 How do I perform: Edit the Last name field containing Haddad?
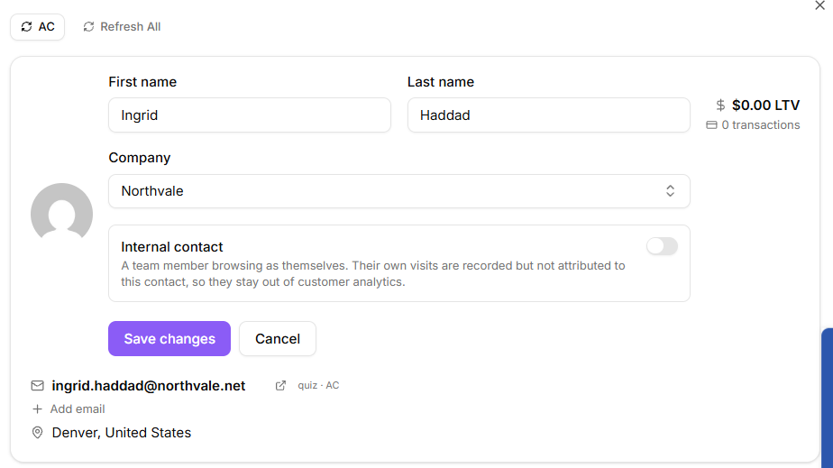point(549,115)
